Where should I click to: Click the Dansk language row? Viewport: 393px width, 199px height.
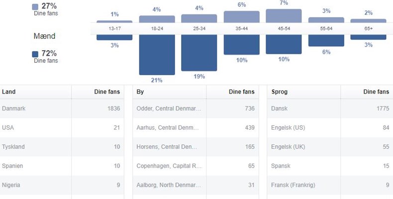[330, 108]
